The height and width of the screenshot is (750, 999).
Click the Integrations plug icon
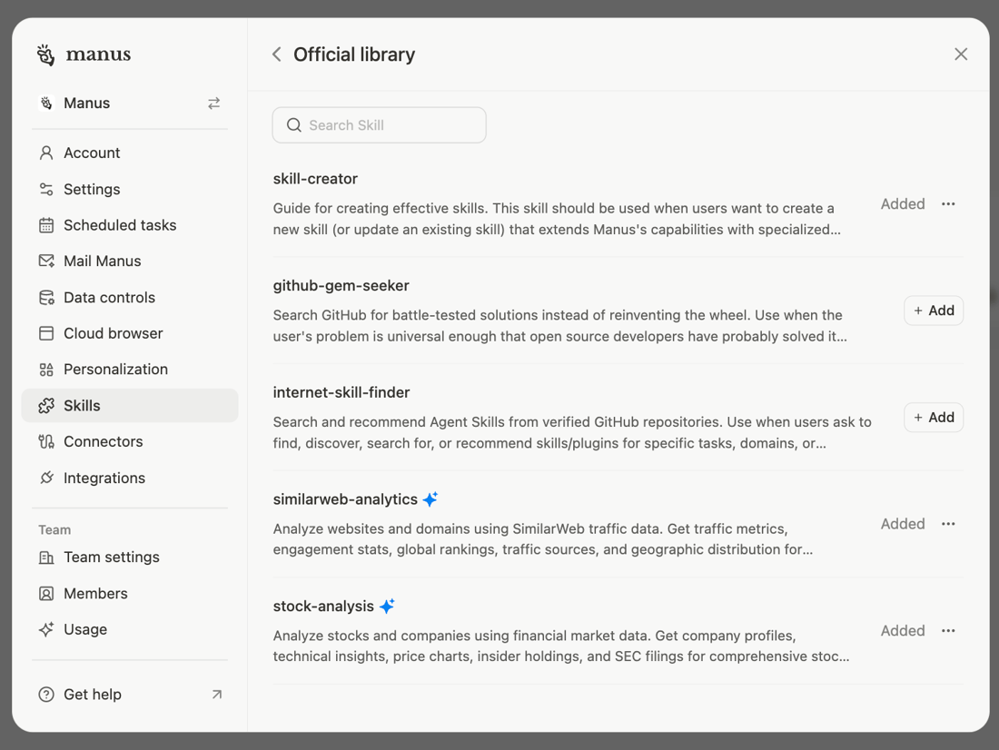(46, 478)
